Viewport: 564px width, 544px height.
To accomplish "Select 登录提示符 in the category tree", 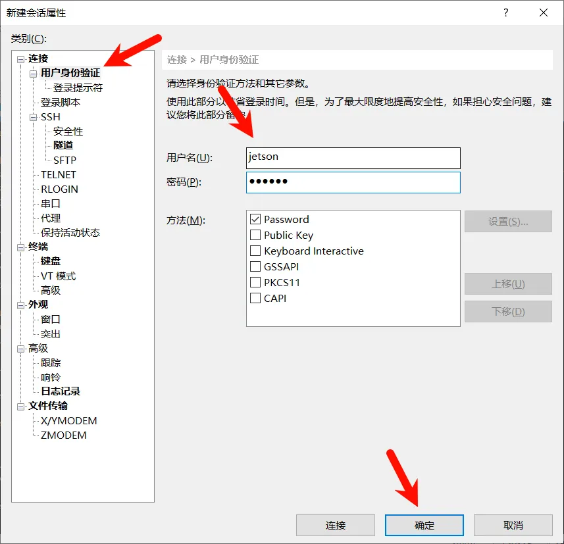I will point(78,87).
